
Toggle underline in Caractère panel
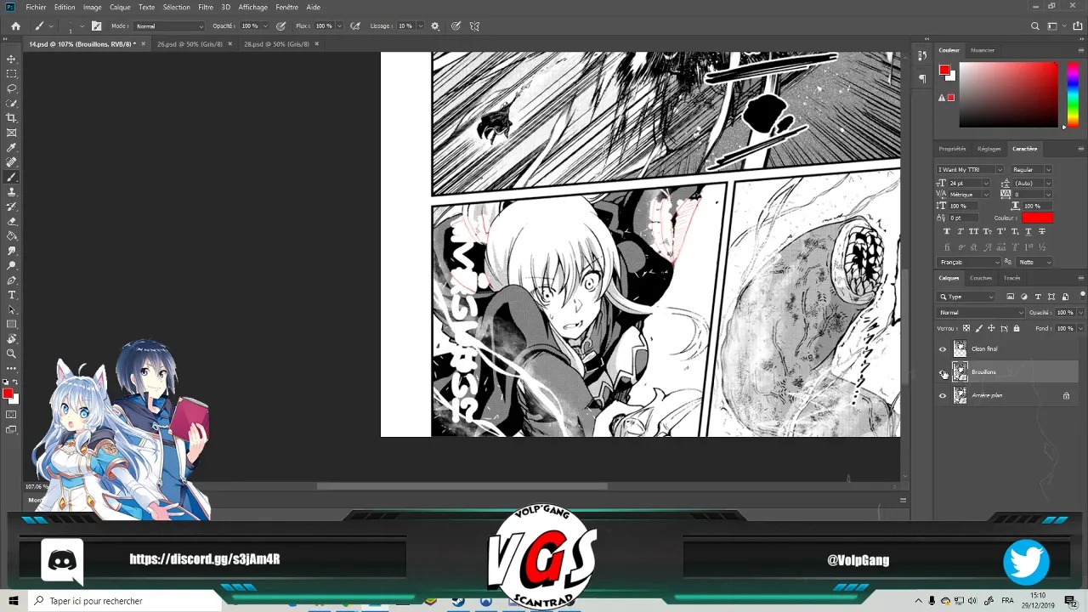click(1028, 232)
